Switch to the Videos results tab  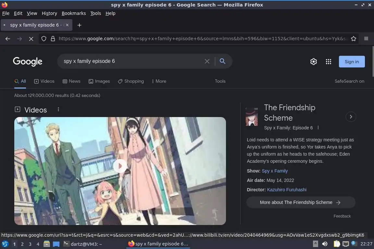[44, 81]
